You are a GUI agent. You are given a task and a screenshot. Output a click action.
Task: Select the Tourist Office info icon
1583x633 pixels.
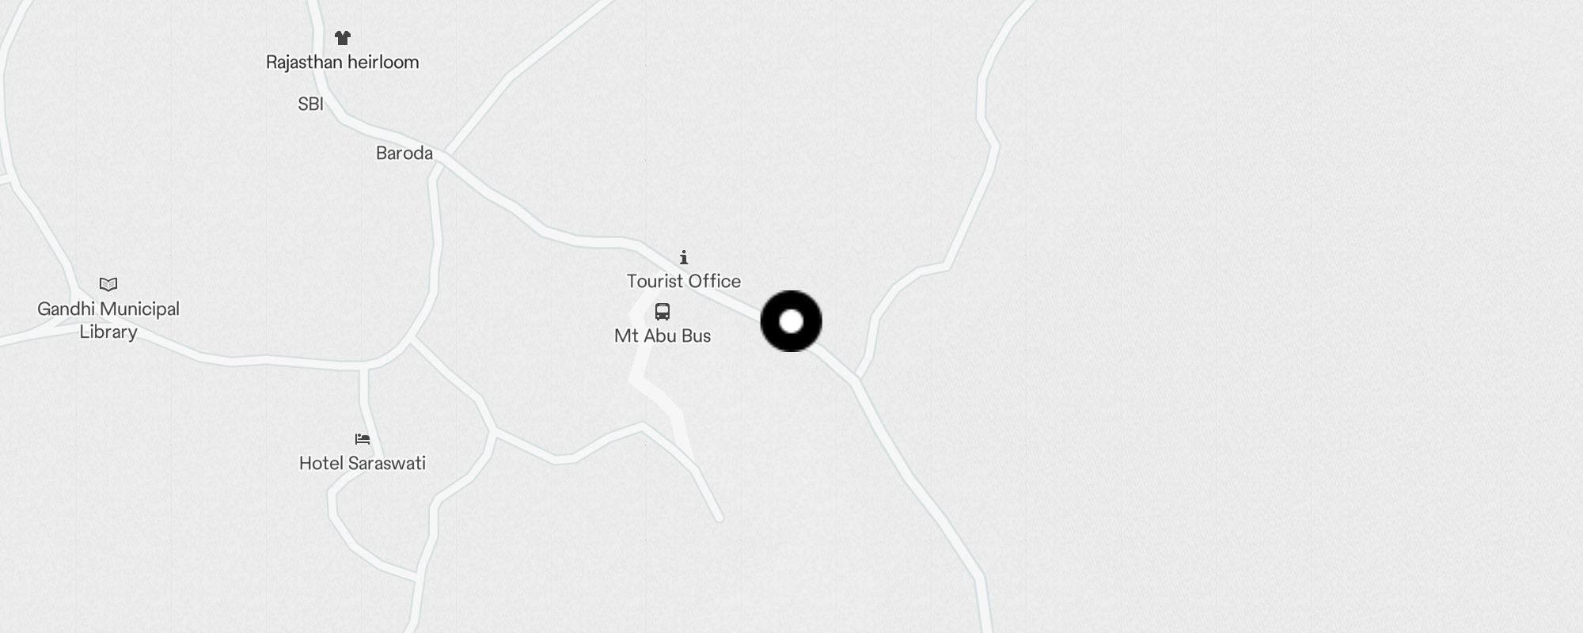pyautogui.click(x=684, y=257)
